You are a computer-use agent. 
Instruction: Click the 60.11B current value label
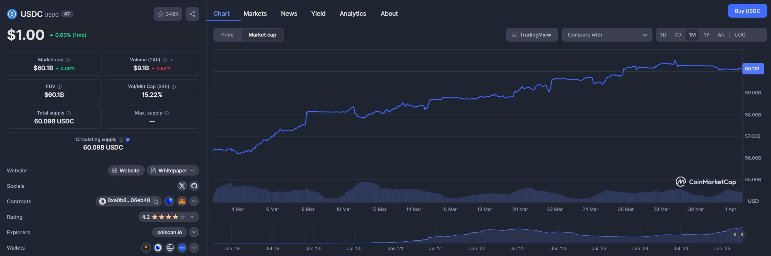click(753, 69)
